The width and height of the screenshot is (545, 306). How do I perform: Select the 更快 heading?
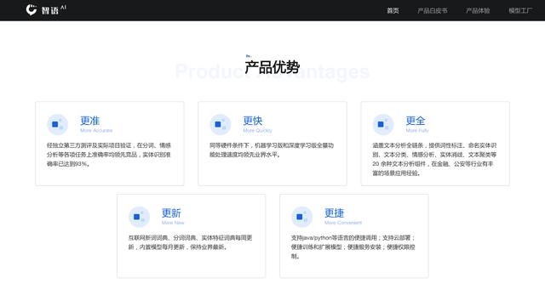(x=253, y=121)
